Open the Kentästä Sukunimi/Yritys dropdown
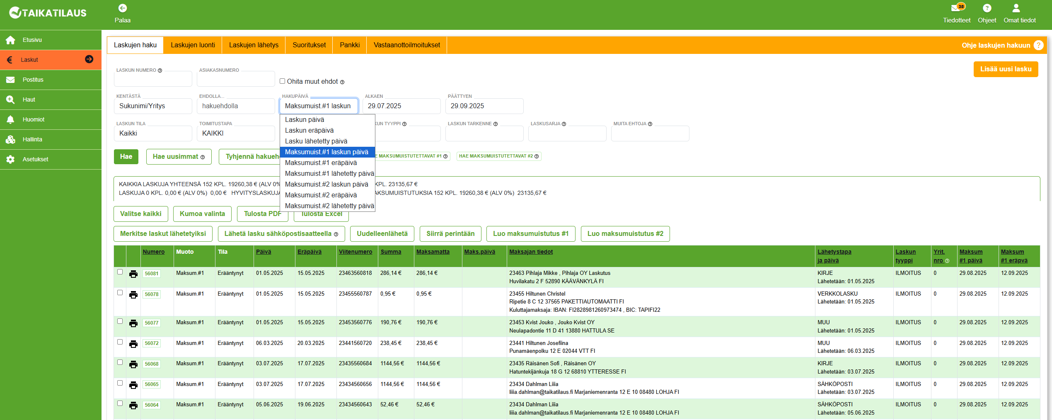This screenshot has width=1052, height=420. [x=152, y=106]
